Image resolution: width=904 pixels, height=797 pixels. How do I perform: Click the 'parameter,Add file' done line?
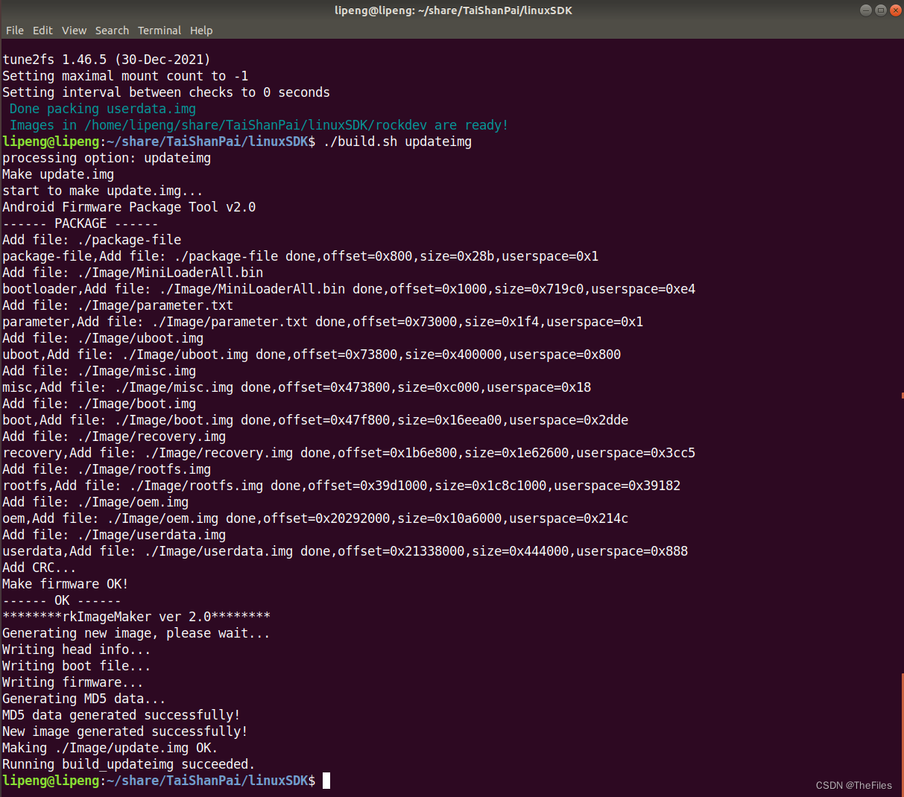[323, 322]
